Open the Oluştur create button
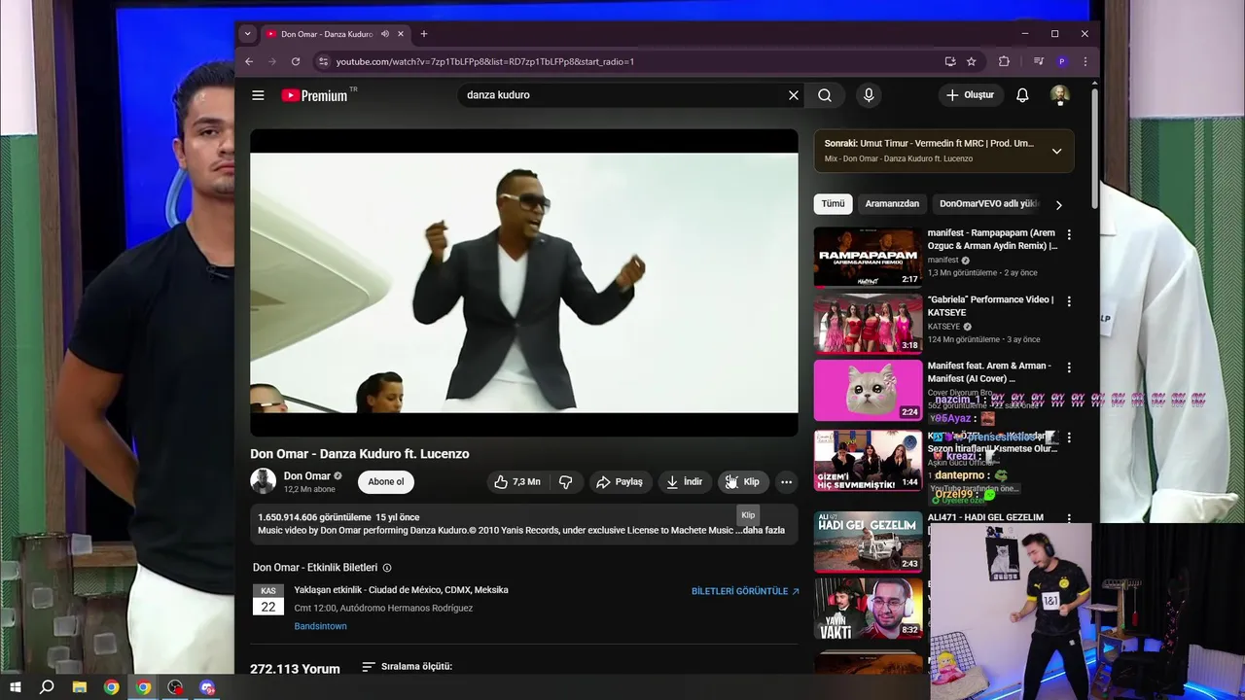This screenshot has height=700, width=1245. (971, 95)
